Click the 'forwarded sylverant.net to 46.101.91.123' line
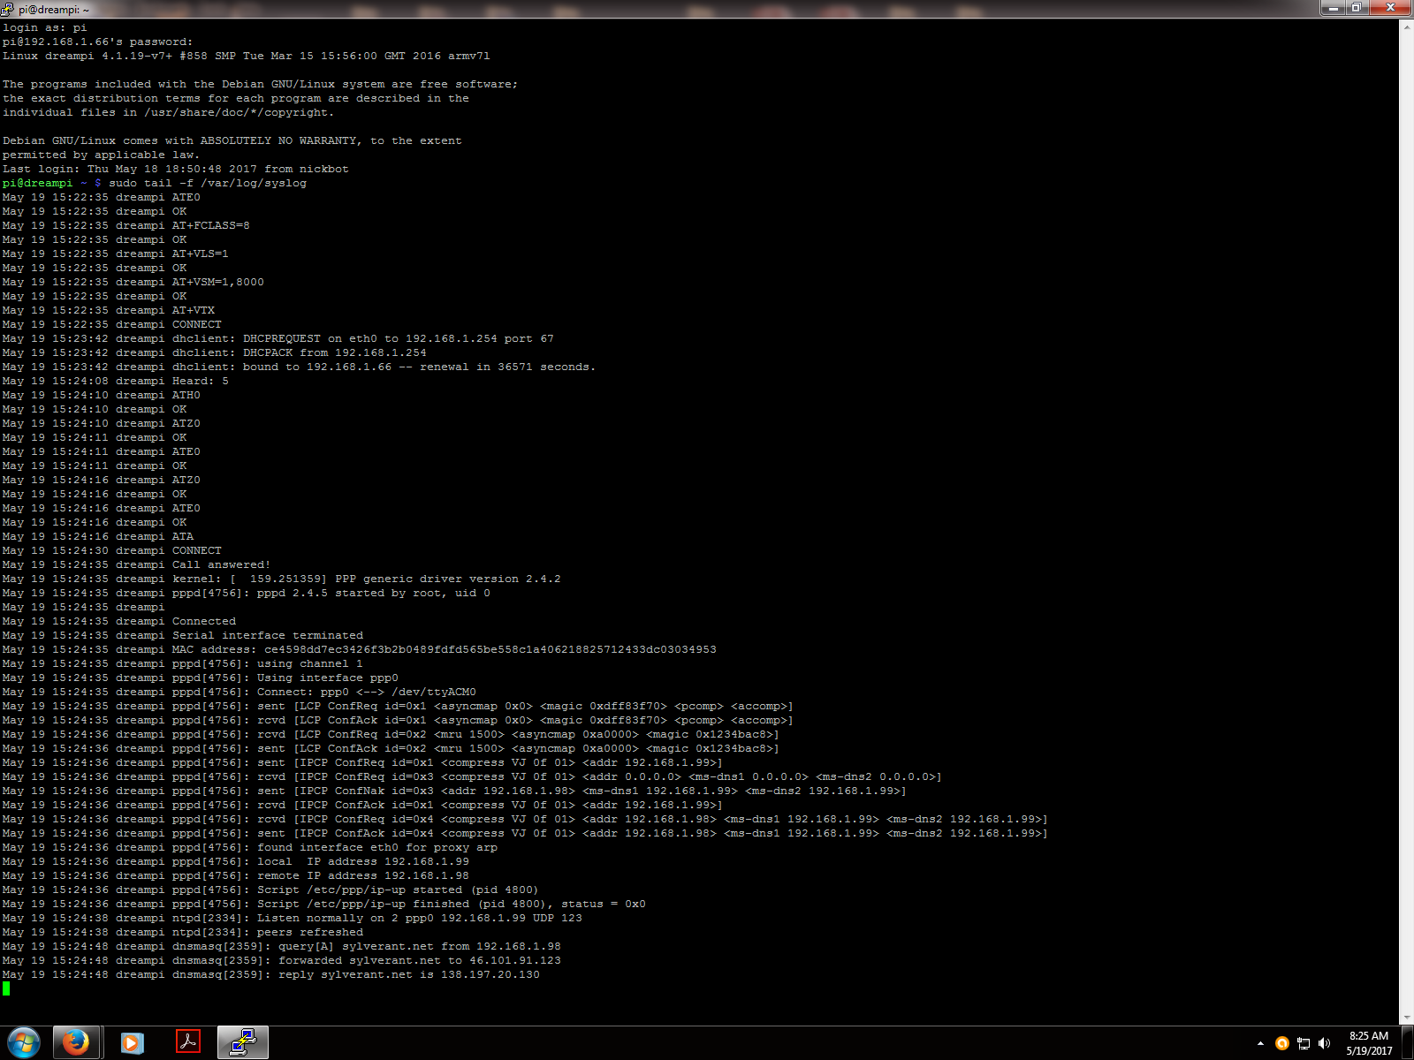The height and width of the screenshot is (1060, 1414). point(282,960)
